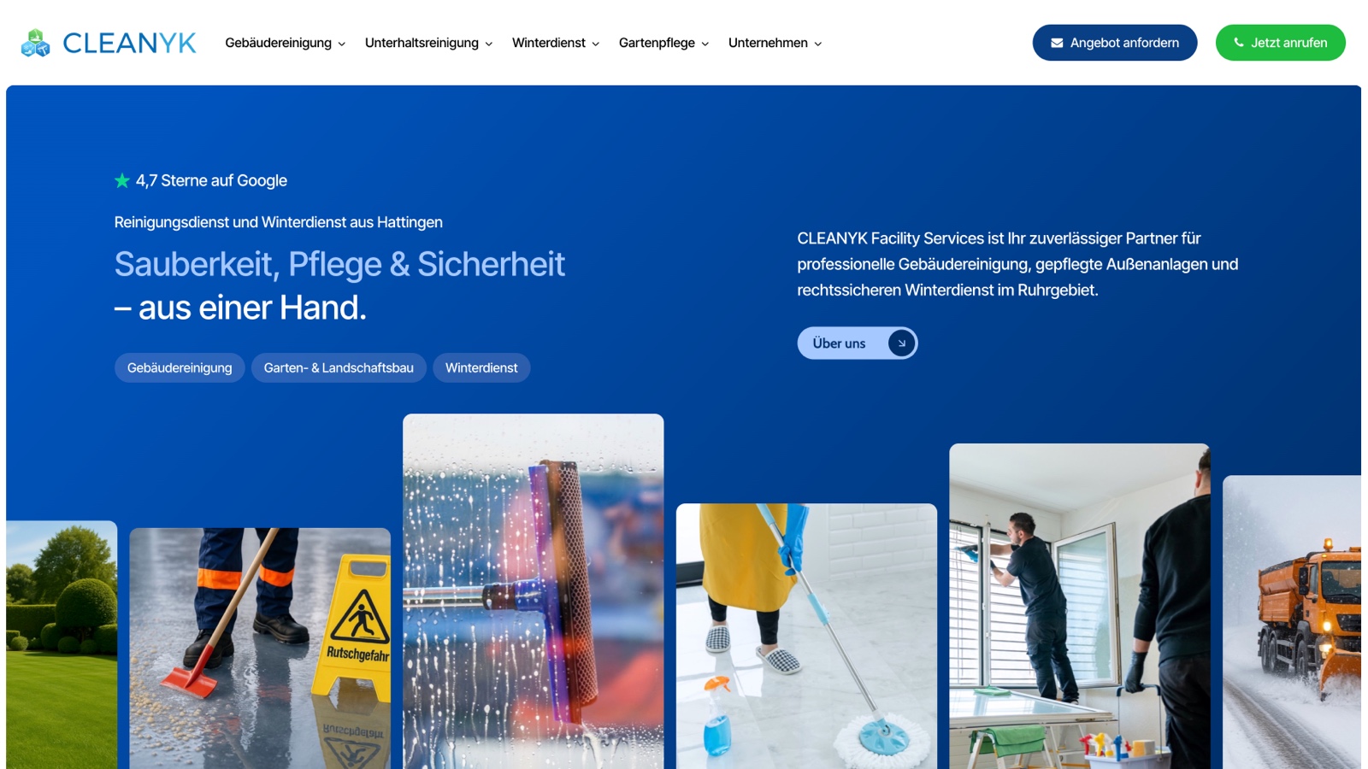The height and width of the screenshot is (769, 1368).
Task: Click the phone icon in Jetzt anrufen
Action: coord(1238,43)
